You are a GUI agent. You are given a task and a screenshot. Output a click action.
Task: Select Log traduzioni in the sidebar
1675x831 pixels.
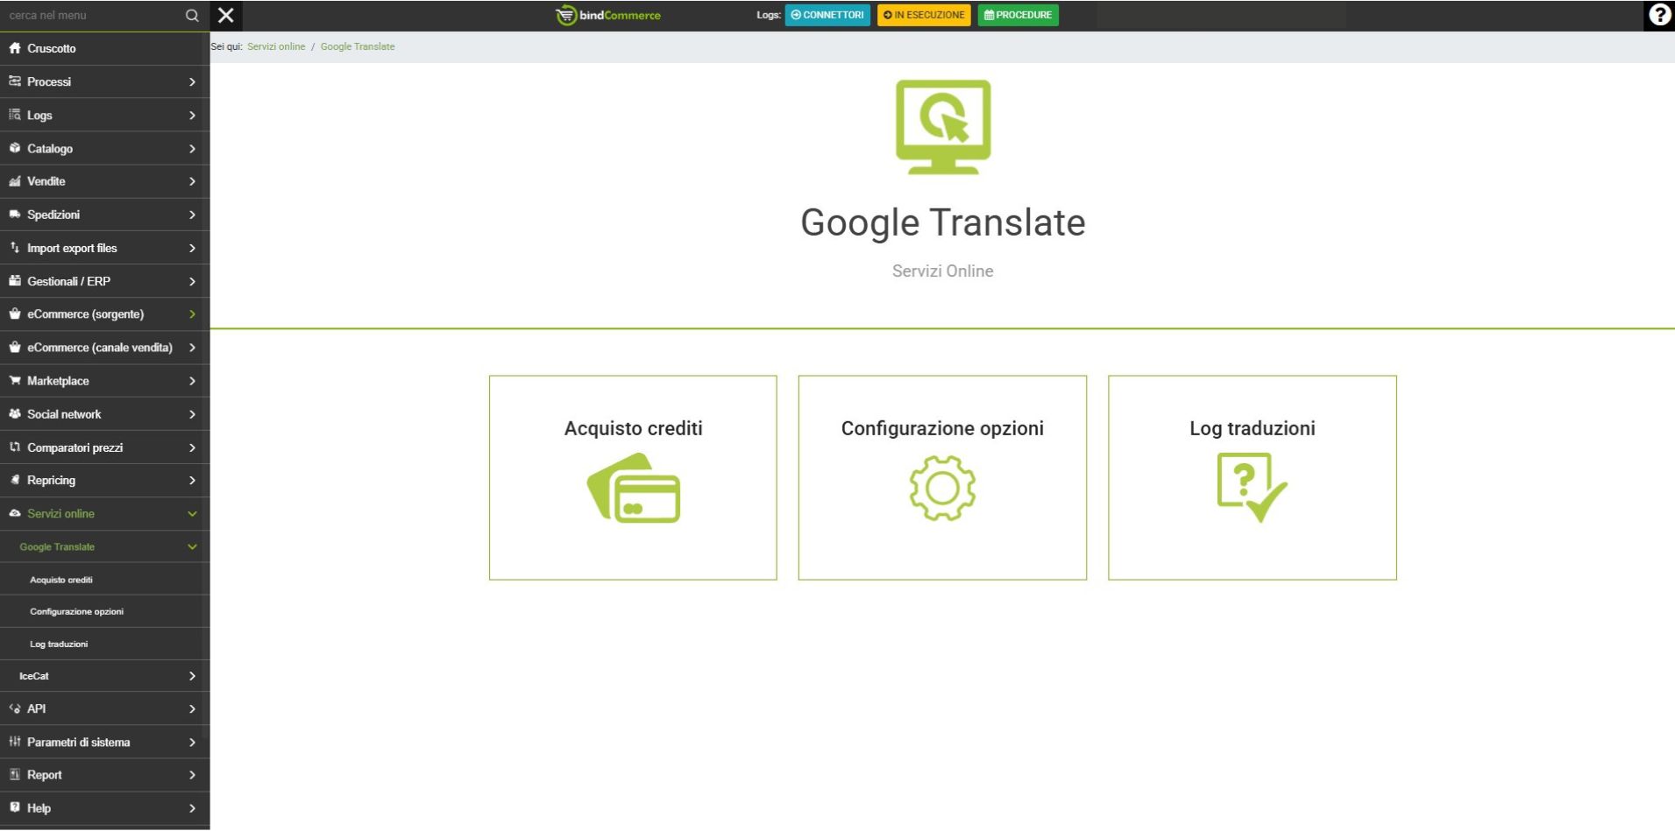click(x=59, y=644)
